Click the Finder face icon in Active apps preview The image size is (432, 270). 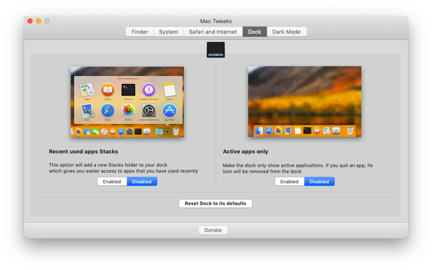[259, 130]
